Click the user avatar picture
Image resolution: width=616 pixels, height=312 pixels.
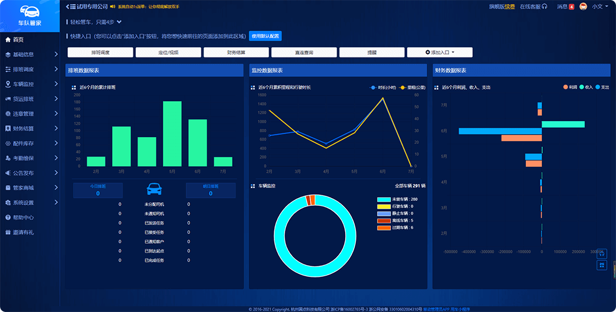tap(583, 7)
